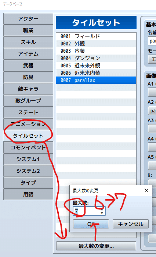Select tileset 0004 ダンジョン

pos(96,58)
